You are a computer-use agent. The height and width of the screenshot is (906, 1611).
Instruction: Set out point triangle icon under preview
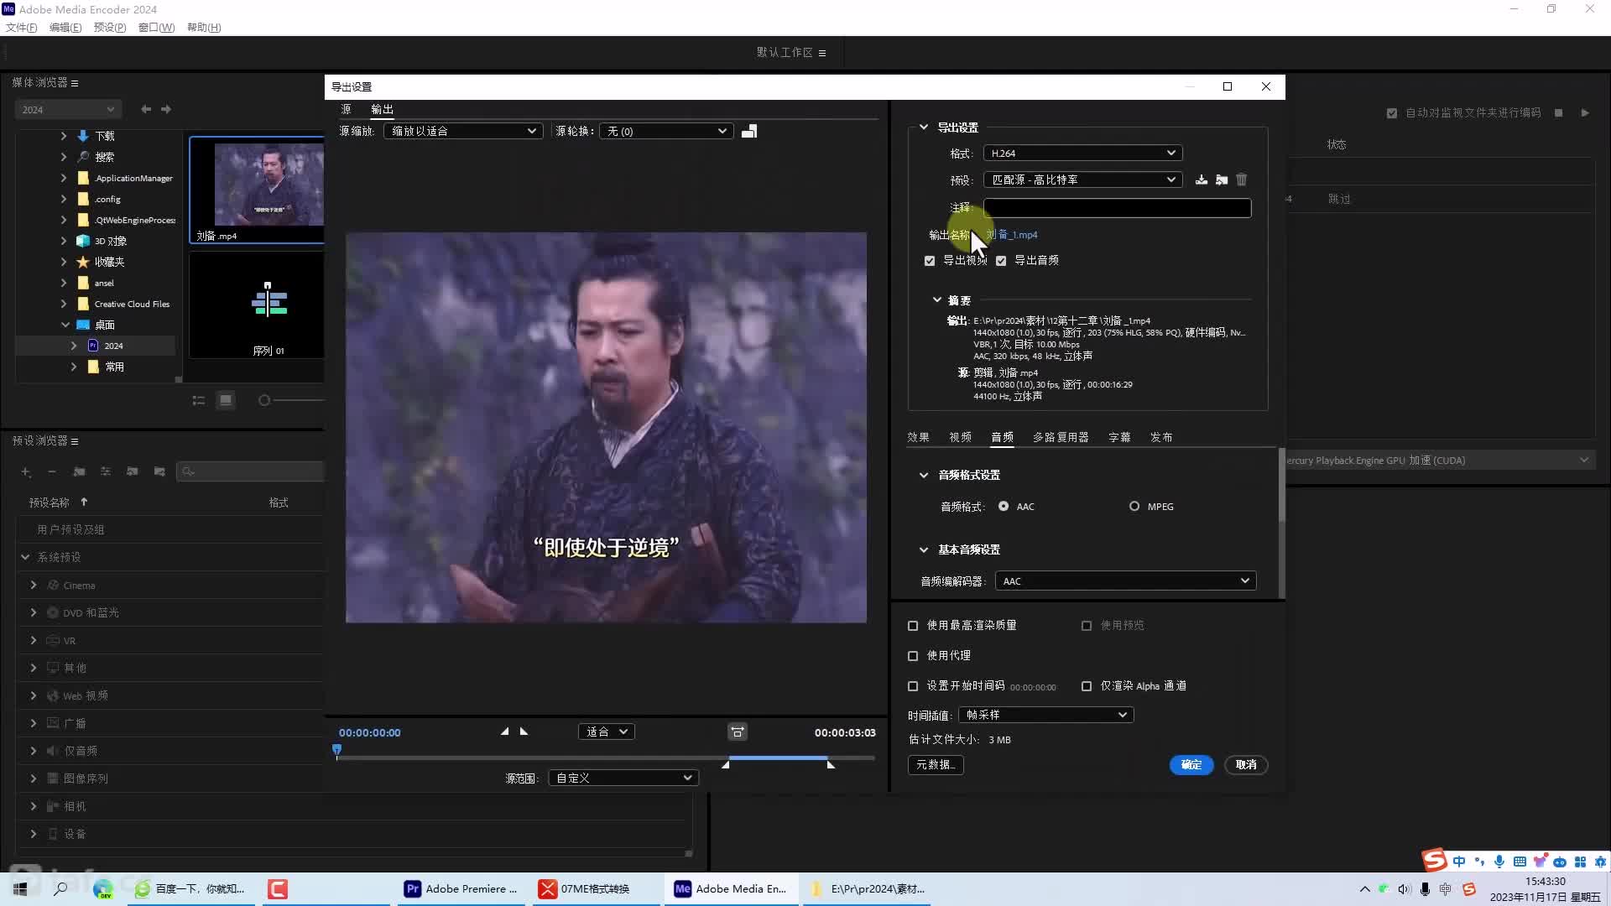coord(524,732)
